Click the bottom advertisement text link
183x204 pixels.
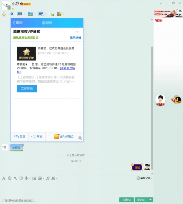pyautogui.click(x=19, y=201)
